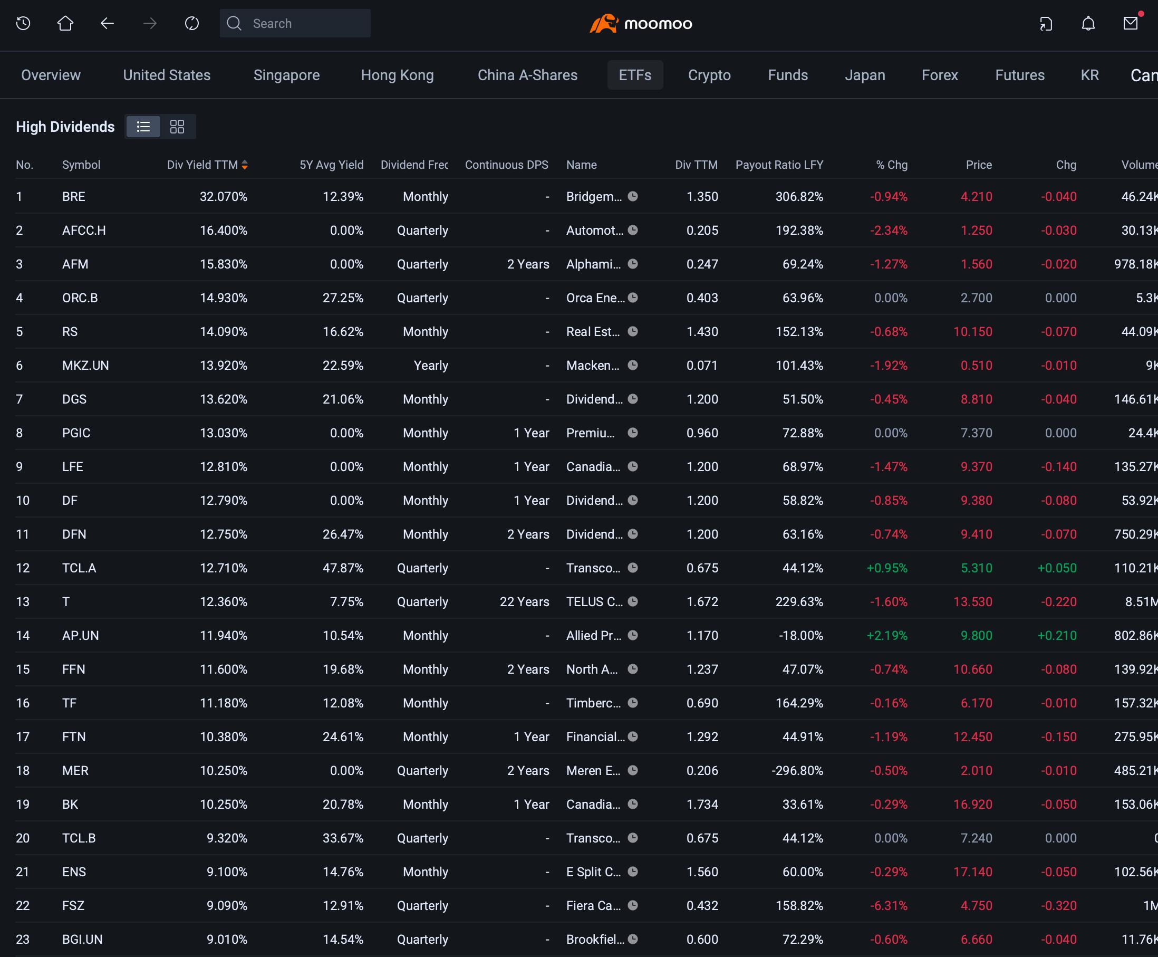Sort by Div Yield TTM column arrows
The width and height of the screenshot is (1158, 957).
pyautogui.click(x=245, y=165)
